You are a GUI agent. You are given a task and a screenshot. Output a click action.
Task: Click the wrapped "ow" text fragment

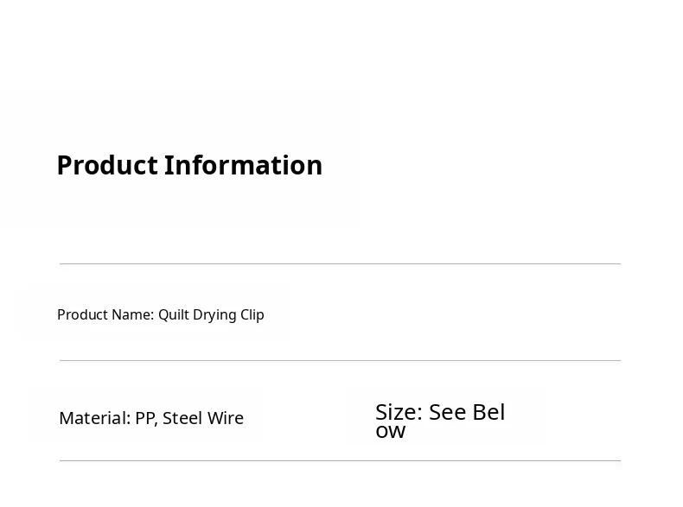coord(391,432)
